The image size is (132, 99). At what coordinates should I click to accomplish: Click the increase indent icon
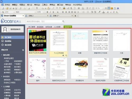(95, 12)
